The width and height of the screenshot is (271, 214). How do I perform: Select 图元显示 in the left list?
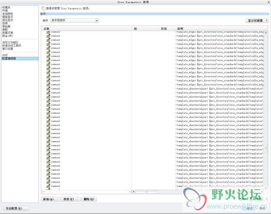click(8, 20)
